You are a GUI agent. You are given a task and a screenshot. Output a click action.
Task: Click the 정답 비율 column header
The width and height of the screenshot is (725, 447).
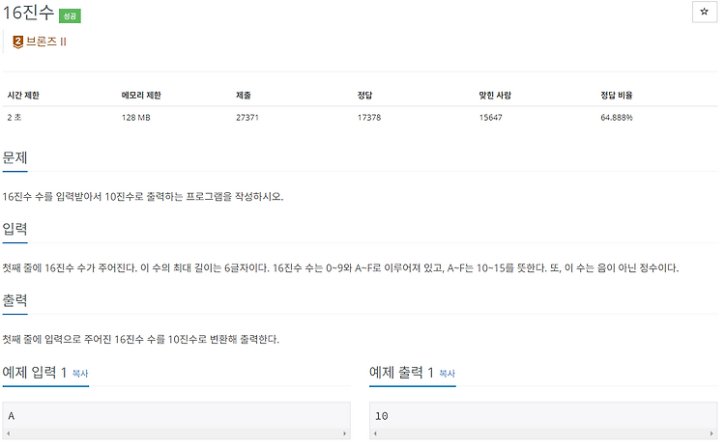coord(617,96)
